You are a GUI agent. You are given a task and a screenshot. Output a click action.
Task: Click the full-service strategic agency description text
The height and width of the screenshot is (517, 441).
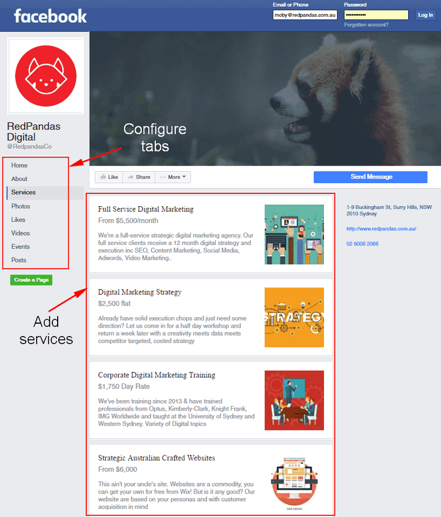pyautogui.click(x=176, y=247)
